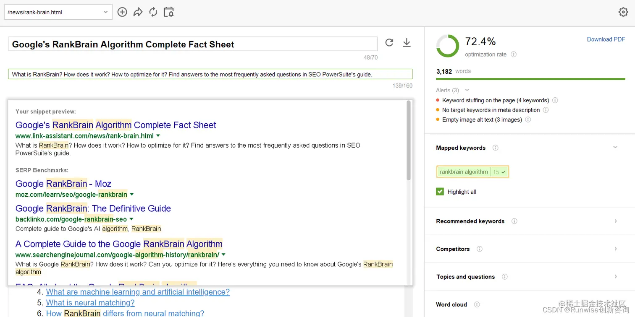
Task: Click info icon beside optimization rate
Action: click(x=514, y=55)
